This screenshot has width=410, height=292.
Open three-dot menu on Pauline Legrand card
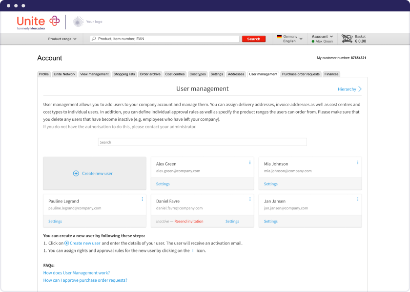point(143,199)
